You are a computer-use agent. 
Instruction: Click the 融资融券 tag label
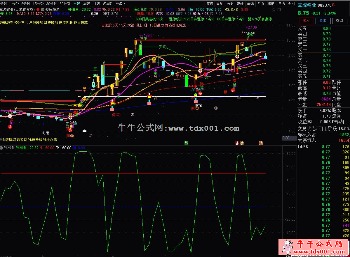(x=6, y=22)
